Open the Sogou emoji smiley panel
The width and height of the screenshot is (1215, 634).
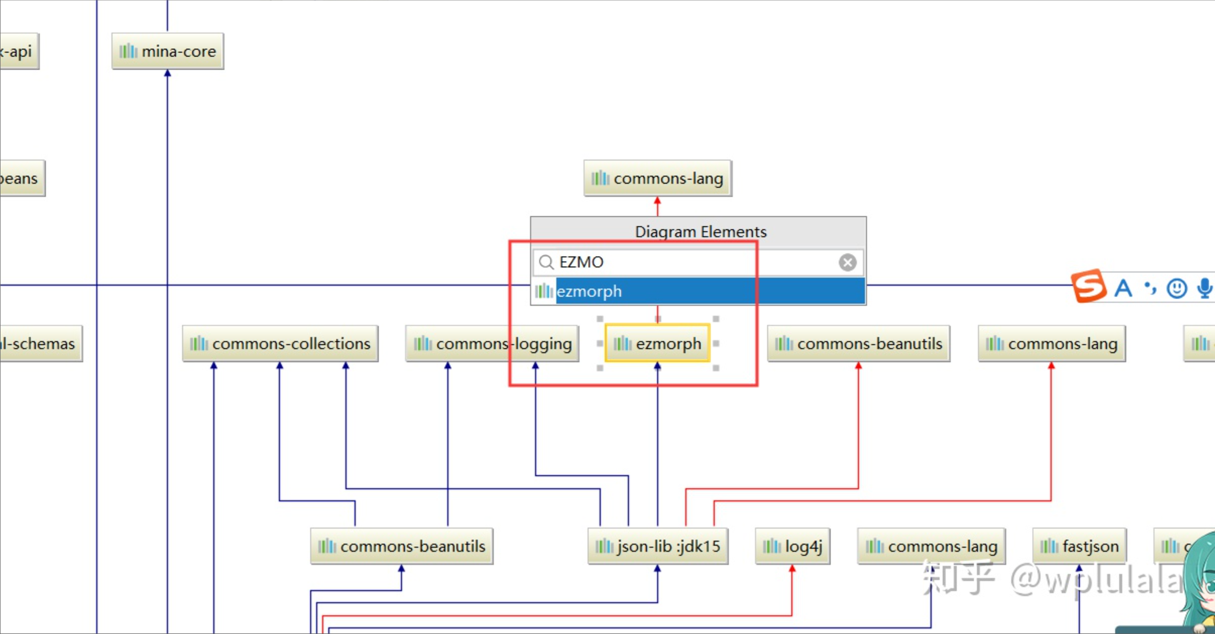click(1177, 288)
